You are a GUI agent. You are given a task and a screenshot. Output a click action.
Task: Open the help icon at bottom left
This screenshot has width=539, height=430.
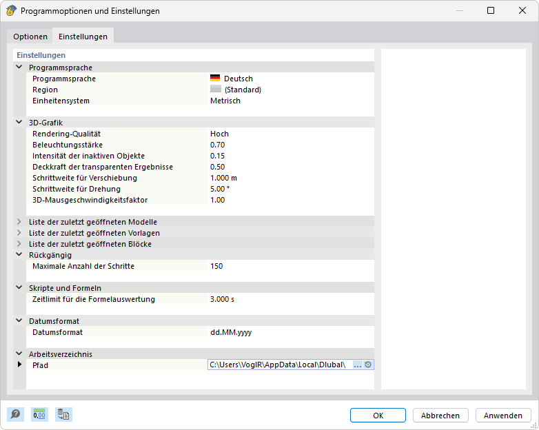pyautogui.click(x=15, y=414)
